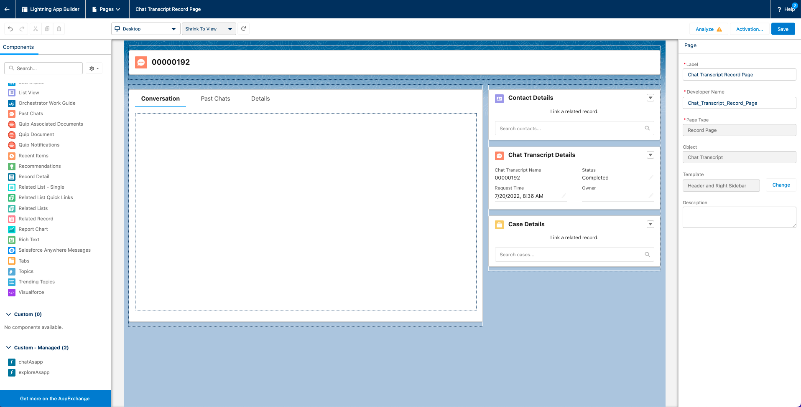
Task: Click the undo icon
Action: click(x=10, y=29)
